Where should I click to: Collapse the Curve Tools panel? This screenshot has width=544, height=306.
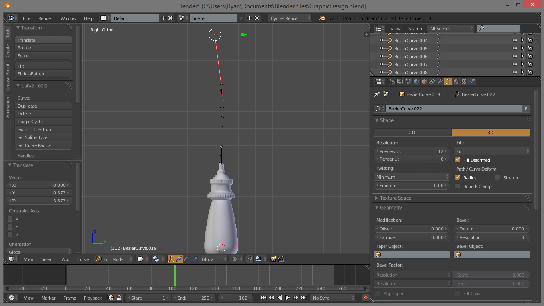(18, 86)
